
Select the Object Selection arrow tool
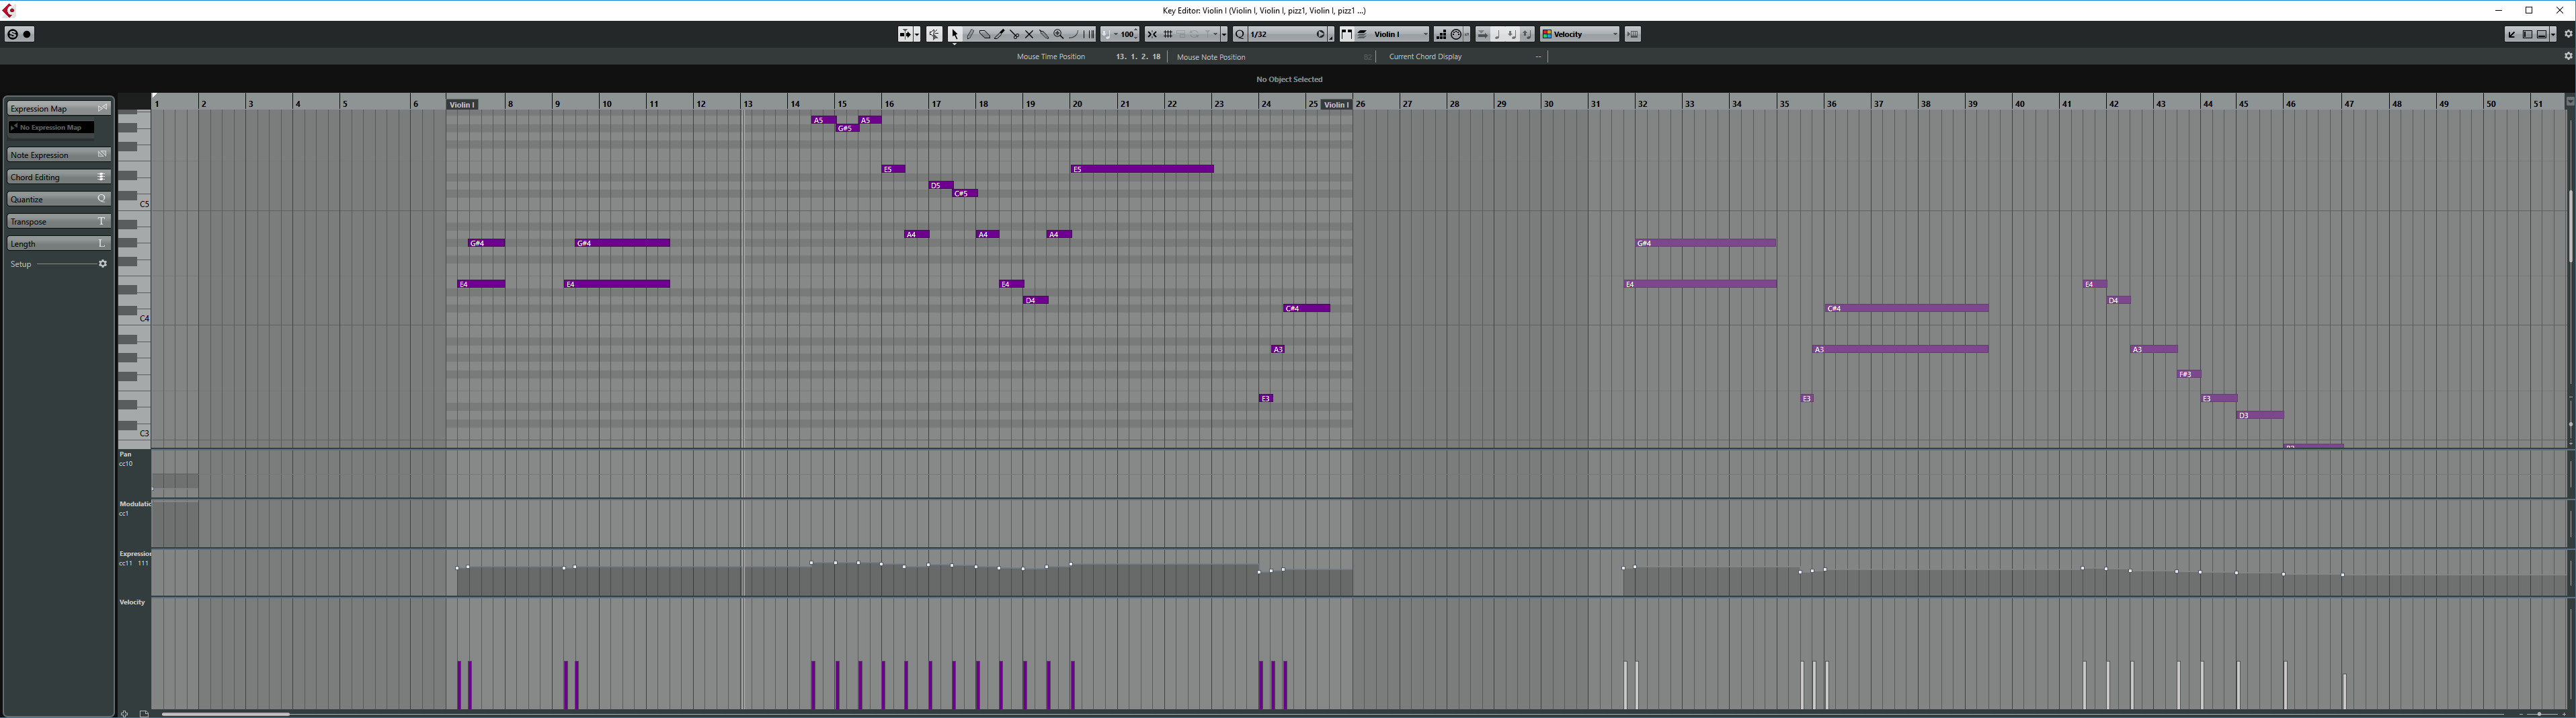coord(955,33)
